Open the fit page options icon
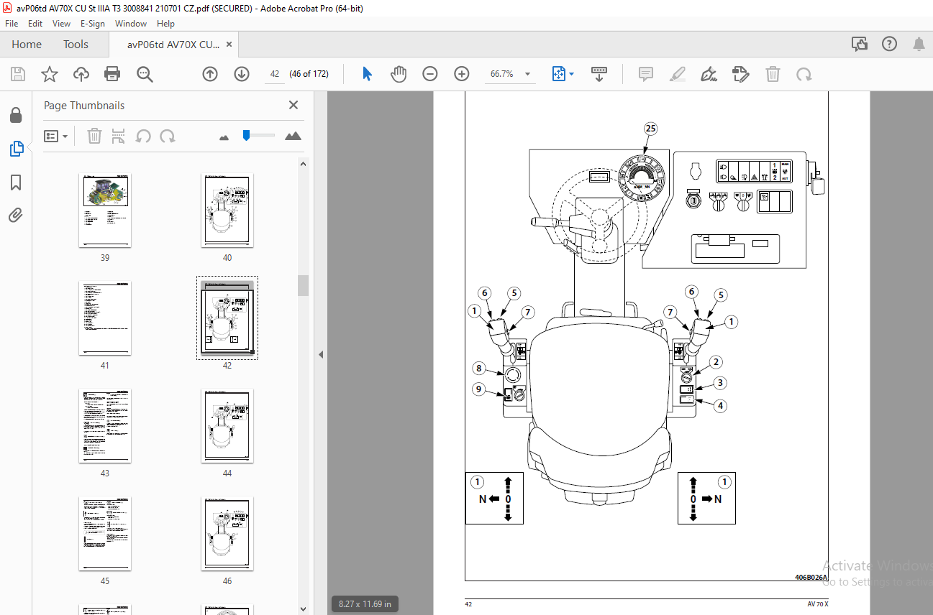 (x=558, y=74)
